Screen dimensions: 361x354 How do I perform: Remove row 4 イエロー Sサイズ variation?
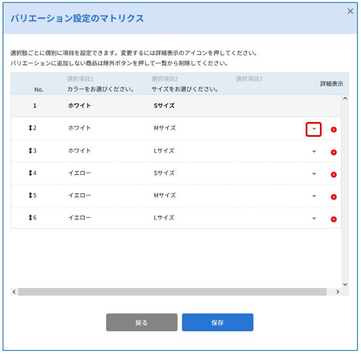[334, 174]
